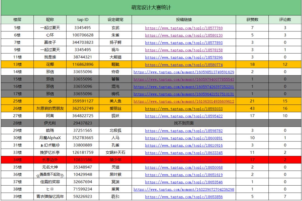Open the topic/18578158 link for 祸斗
The width and height of the screenshot is (302, 201).
coord(184,50)
